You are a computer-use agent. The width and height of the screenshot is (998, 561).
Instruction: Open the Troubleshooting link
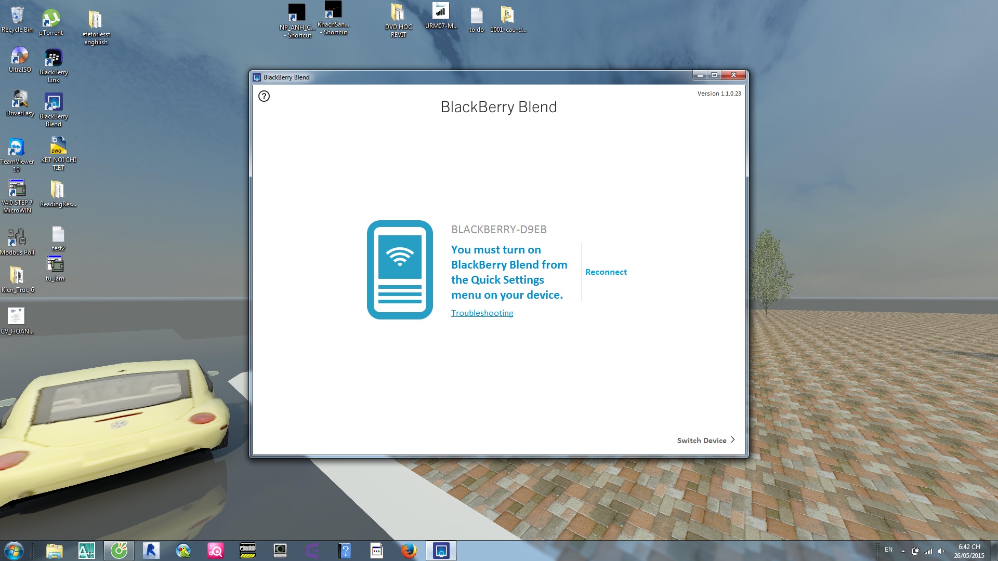tap(482, 313)
